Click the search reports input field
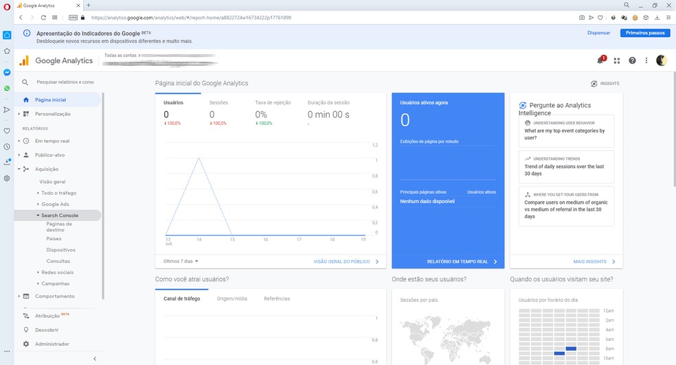This screenshot has height=365, width=676. click(65, 82)
